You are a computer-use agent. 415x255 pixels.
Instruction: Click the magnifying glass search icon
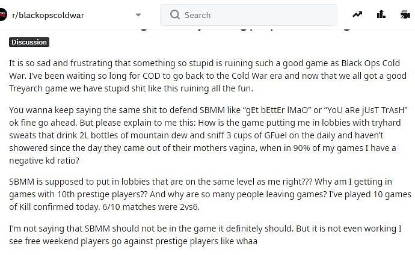coord(174,14)
